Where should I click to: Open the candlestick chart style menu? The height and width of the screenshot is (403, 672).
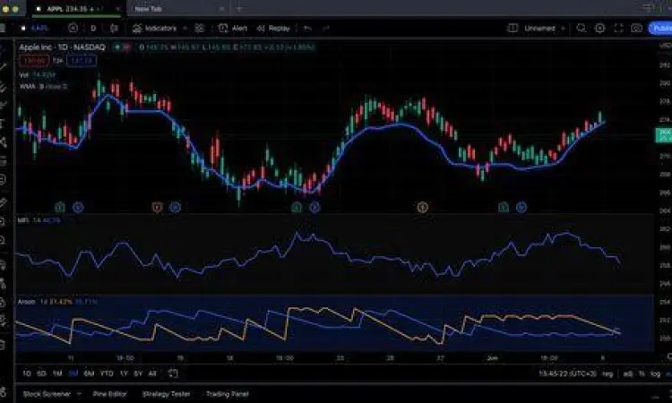(114, 29)
